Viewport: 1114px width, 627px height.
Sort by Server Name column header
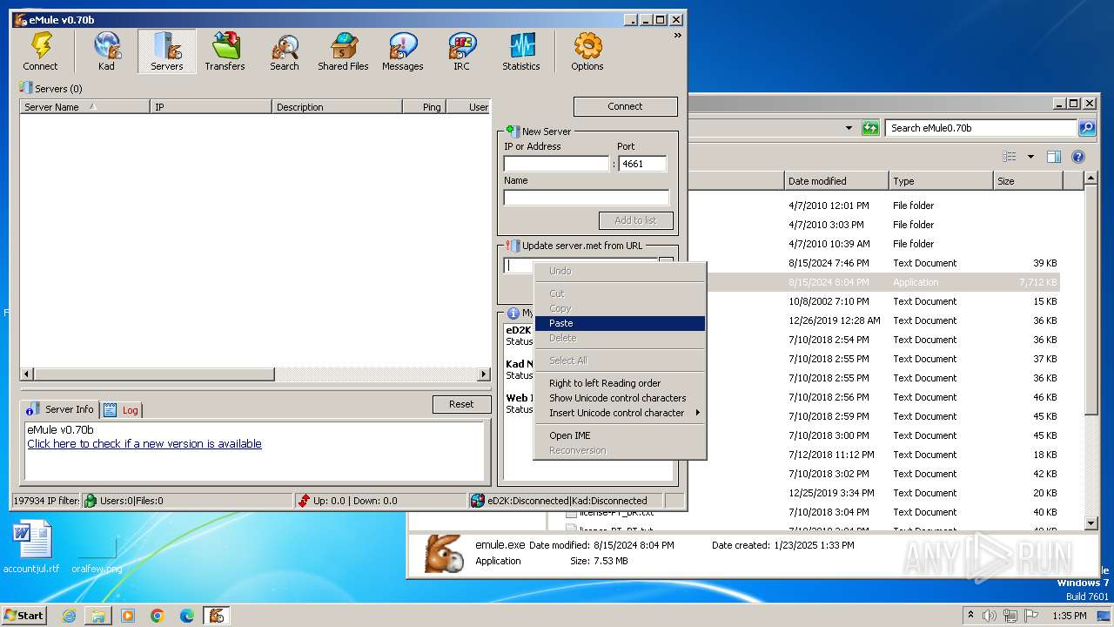85,107
